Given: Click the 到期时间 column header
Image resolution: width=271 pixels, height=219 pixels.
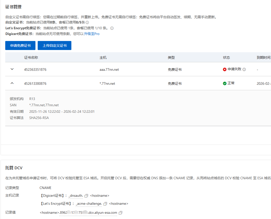Looking at the screenshot, I should pos(263,57).
